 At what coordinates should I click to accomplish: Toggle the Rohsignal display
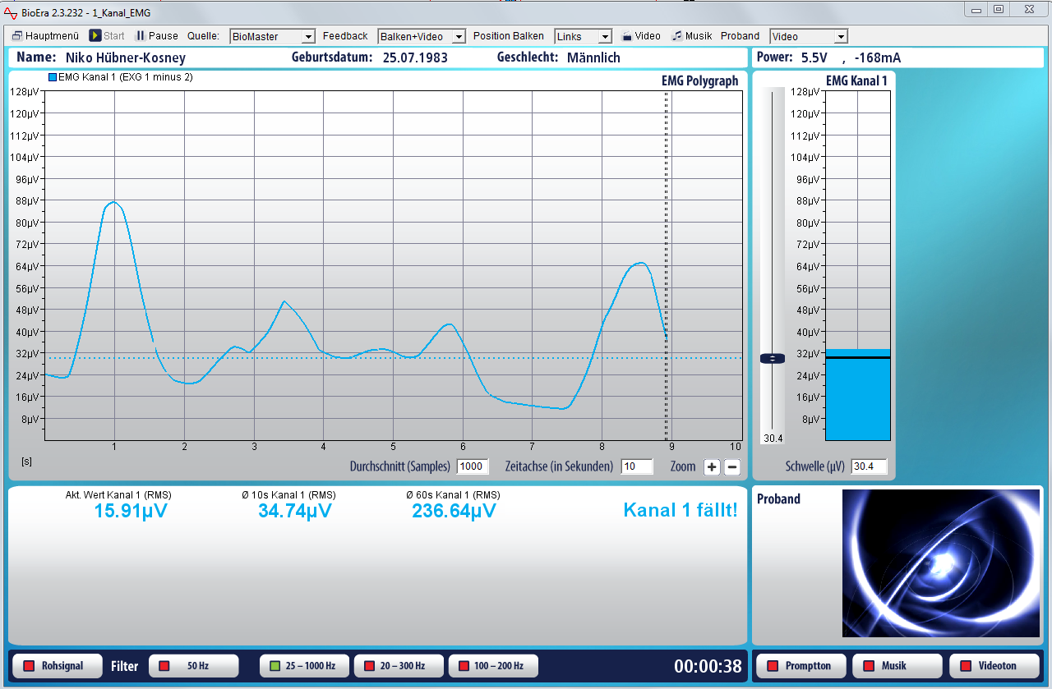click(x=55, y=666)
